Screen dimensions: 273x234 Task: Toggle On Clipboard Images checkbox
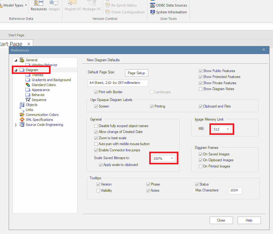(201, 160)
